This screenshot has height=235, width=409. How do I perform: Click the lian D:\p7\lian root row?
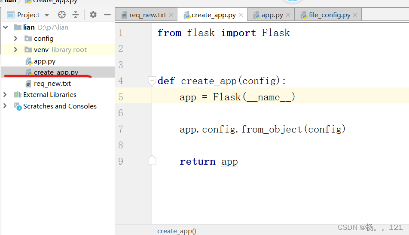(x=58, y=27)
